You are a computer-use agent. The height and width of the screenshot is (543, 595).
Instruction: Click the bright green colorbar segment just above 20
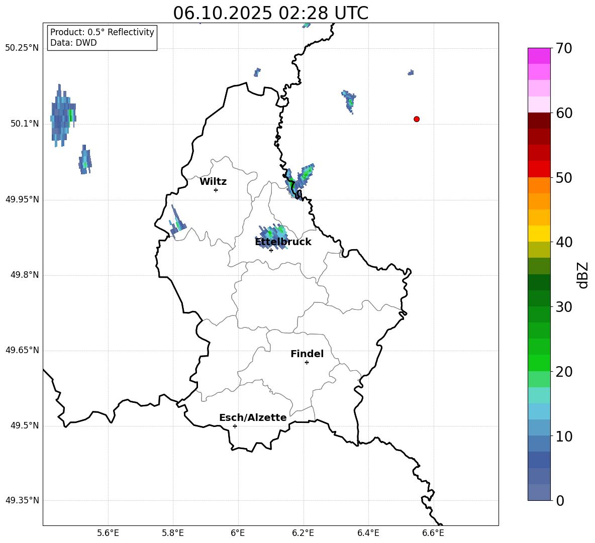coord(539,363)
